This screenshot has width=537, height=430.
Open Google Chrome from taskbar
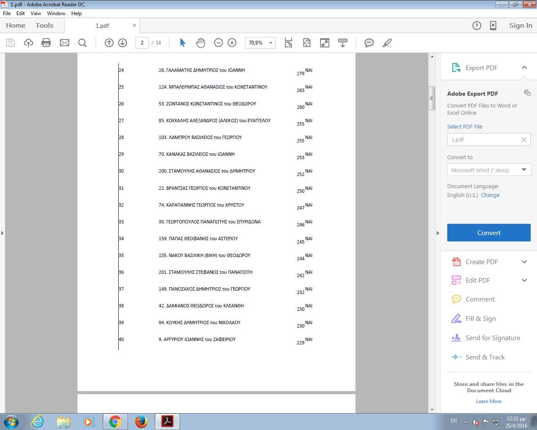coord(115,422)
